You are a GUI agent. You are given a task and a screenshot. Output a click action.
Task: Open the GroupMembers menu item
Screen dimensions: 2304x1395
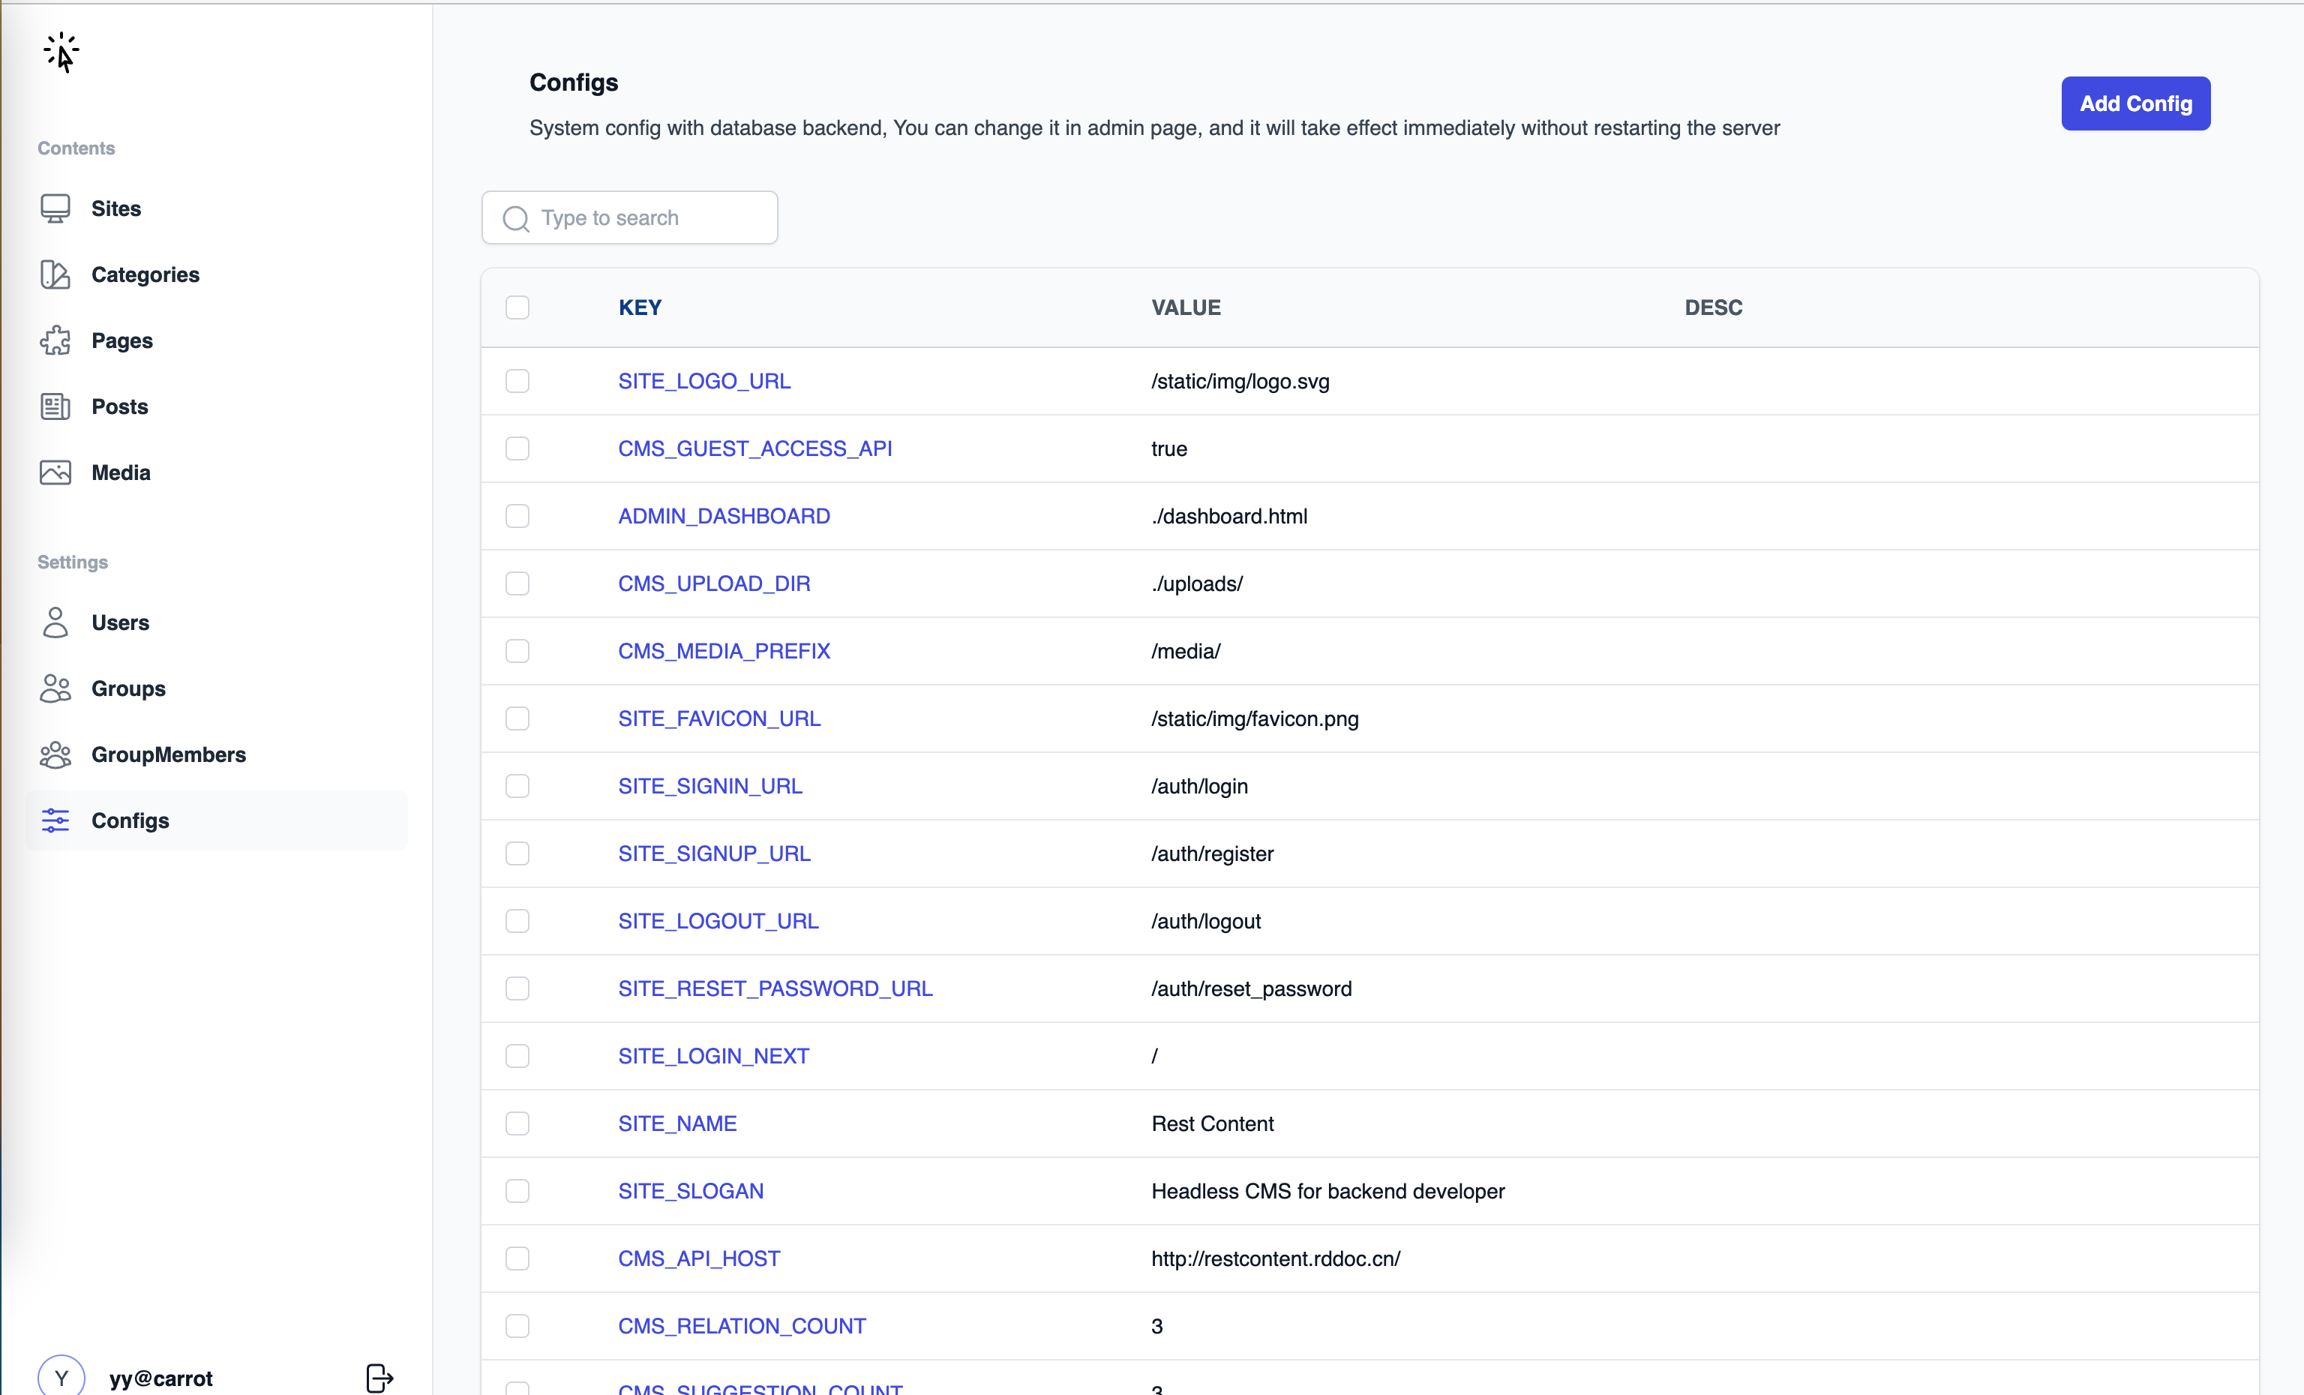(168, 754)
